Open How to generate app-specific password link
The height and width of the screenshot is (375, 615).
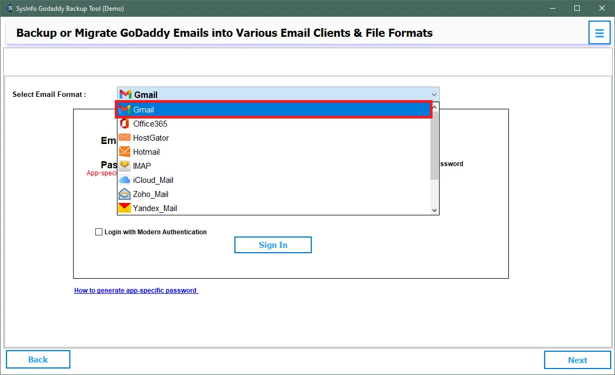pos(136,291)
